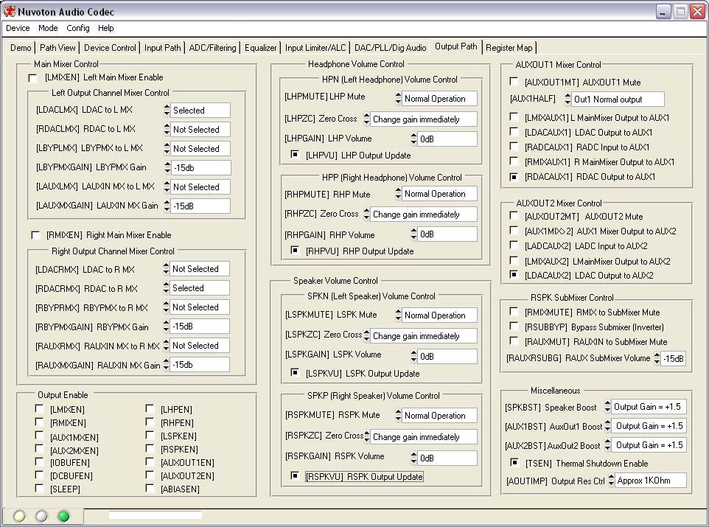This screenshot has width=709, height=527.
Task: Change the LDACLMX LDAC to L MX spinner
Action: point(167,111)
